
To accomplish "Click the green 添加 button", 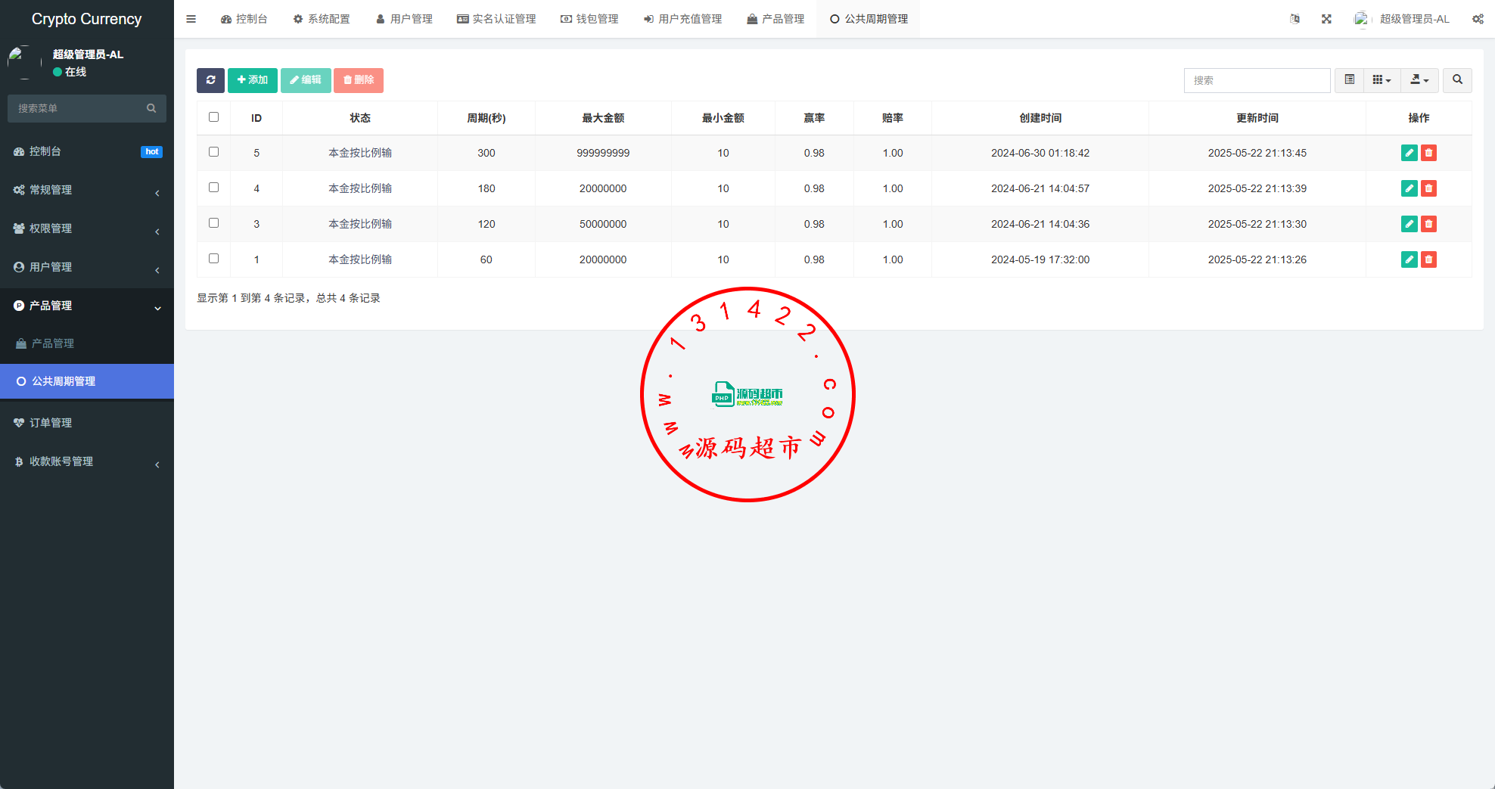I will (x=252, y=80).
